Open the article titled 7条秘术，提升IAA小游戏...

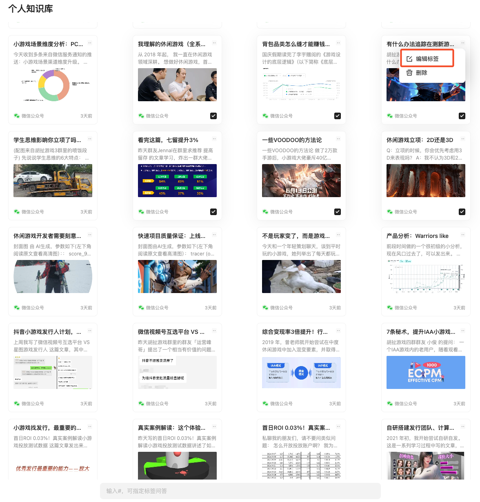pos(421,332)
